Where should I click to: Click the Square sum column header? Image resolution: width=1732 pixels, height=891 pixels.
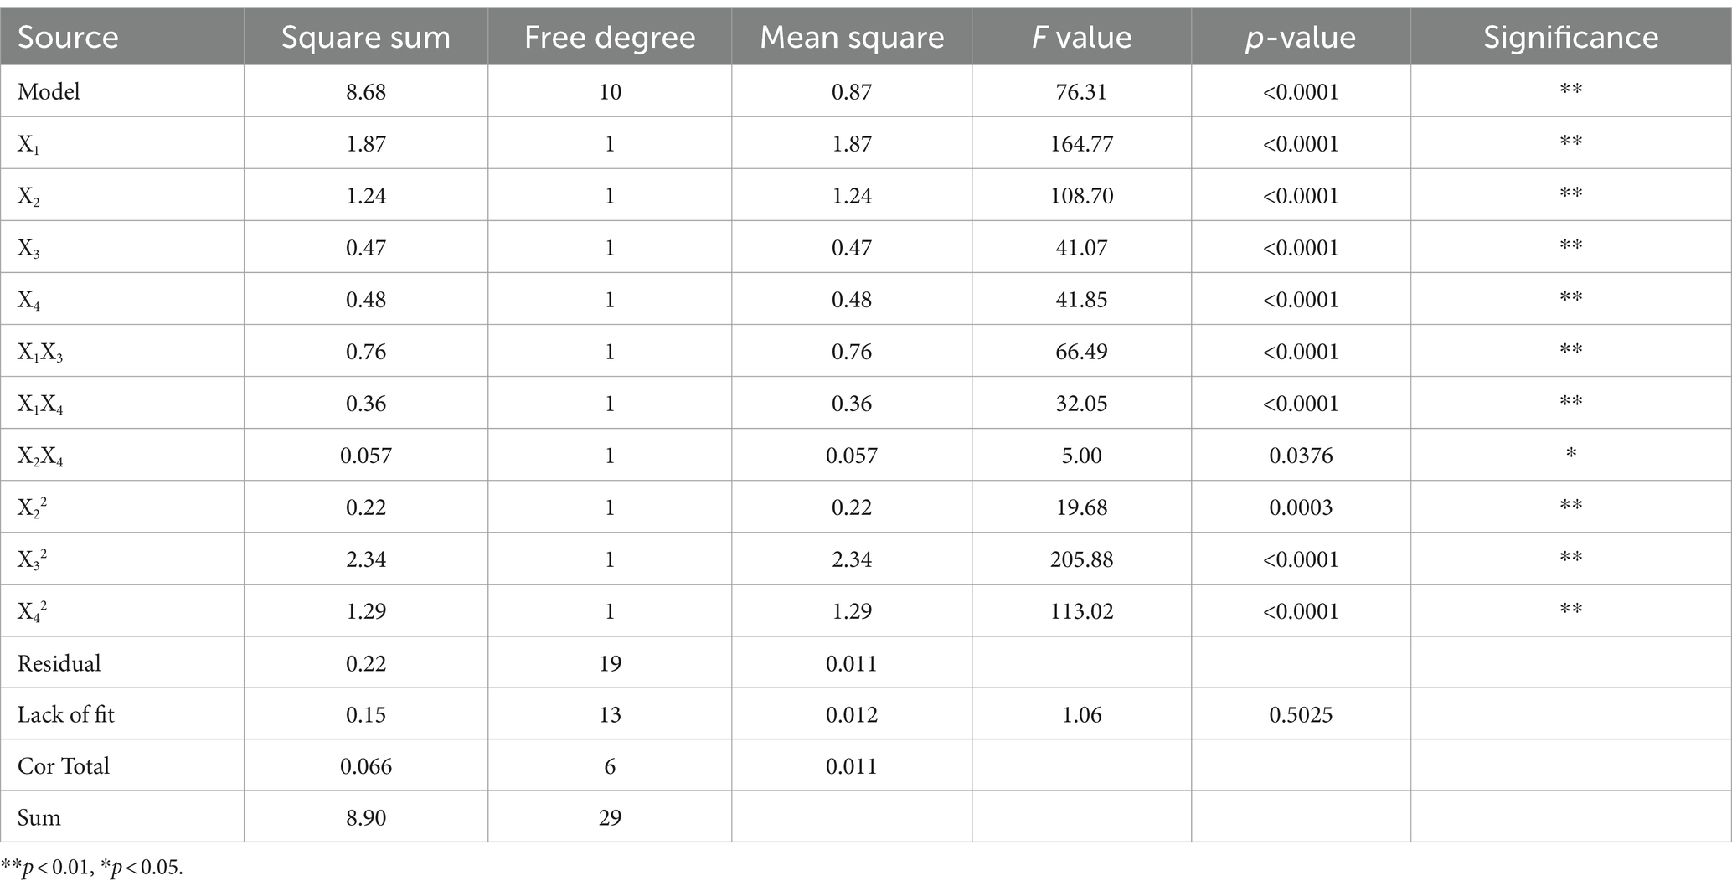coord(366,38)
